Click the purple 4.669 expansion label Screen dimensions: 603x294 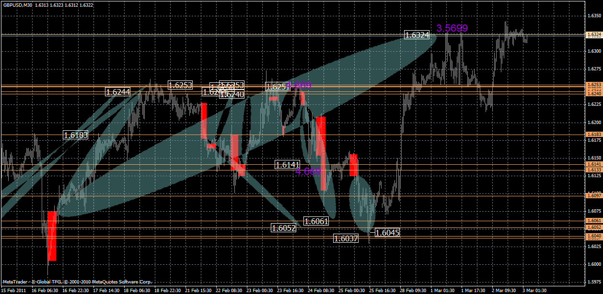pyautogui.click(x=309, y=172)
